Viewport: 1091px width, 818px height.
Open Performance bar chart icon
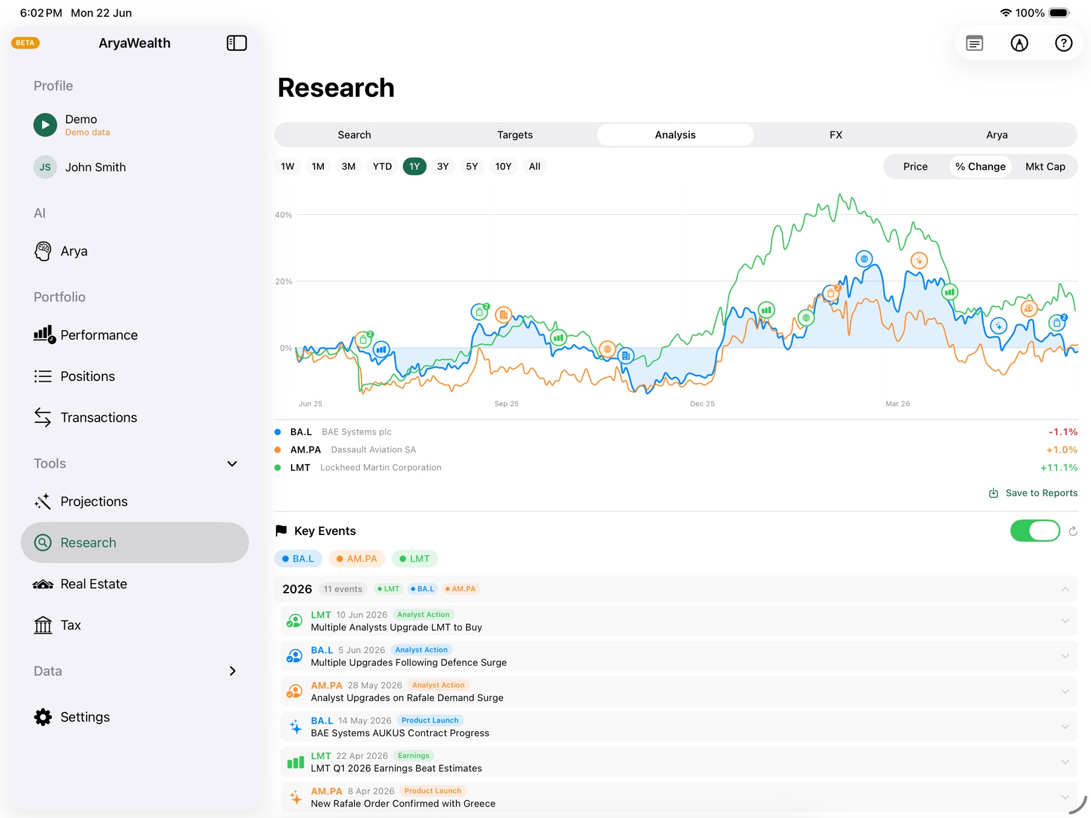tap(44, 334)
